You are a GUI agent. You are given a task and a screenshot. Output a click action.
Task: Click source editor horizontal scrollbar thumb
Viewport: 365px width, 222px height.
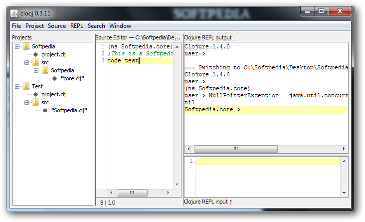coord(132,193)
